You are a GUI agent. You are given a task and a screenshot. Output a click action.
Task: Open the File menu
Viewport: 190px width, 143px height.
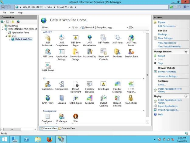click(5, 13)
